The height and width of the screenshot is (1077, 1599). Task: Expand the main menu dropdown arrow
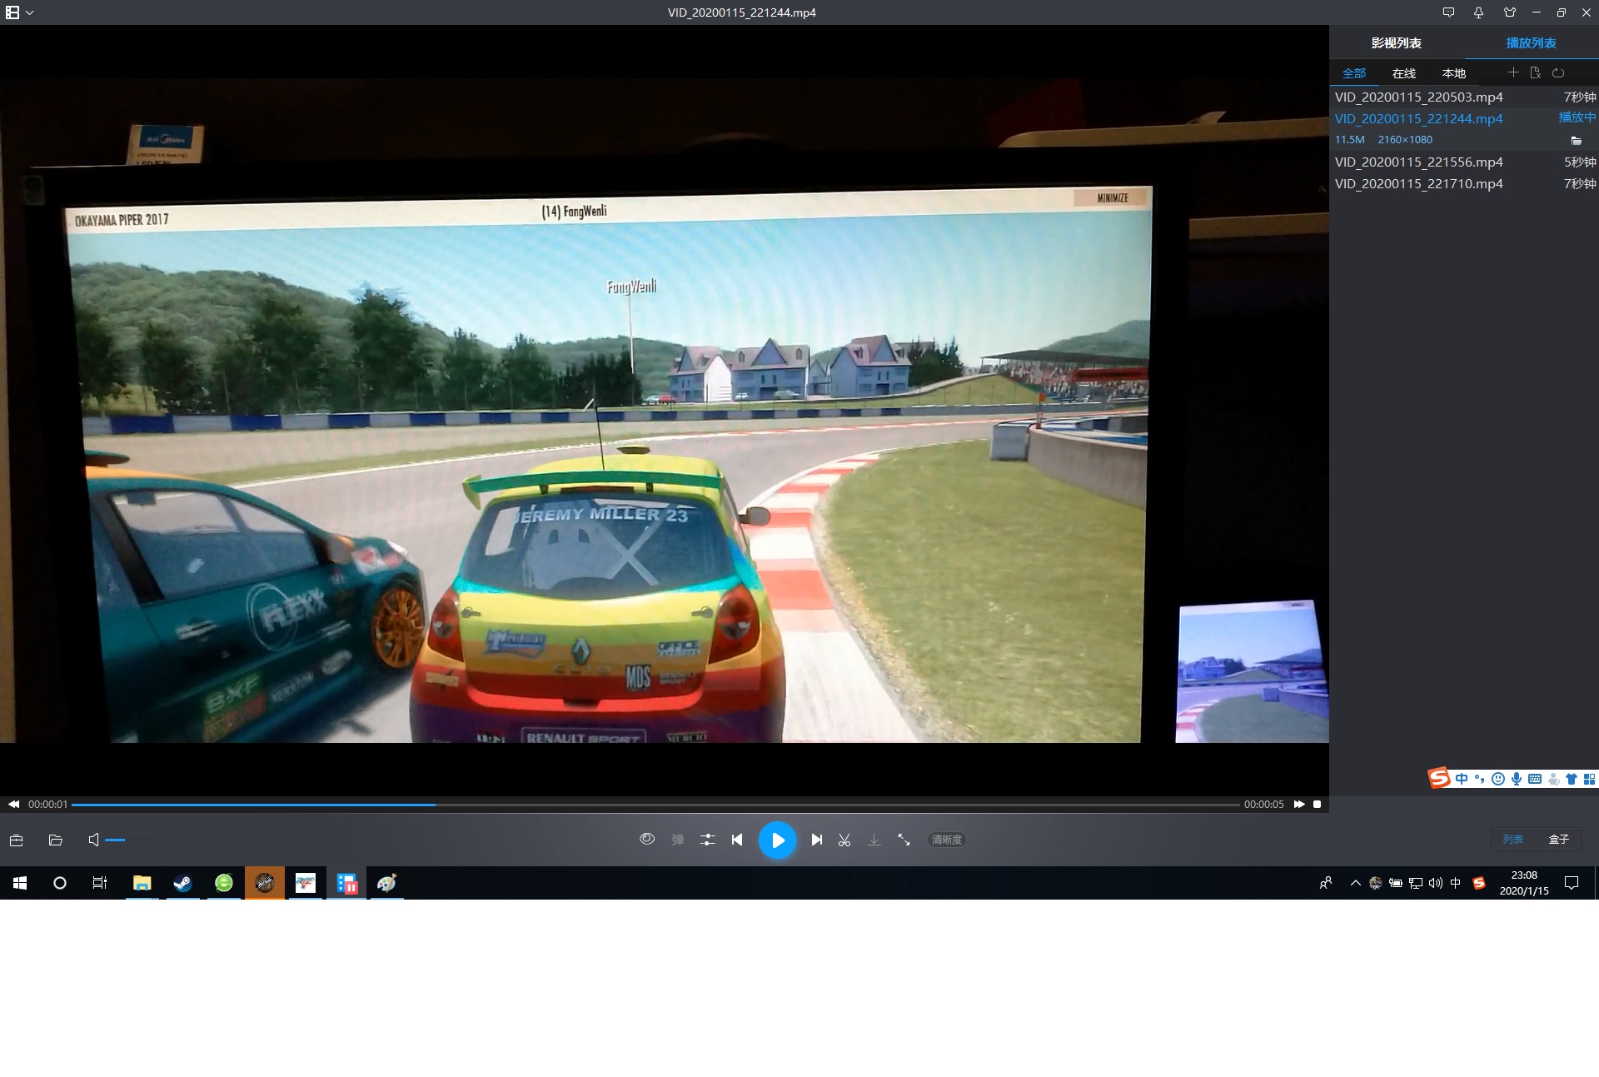point(30,12)
